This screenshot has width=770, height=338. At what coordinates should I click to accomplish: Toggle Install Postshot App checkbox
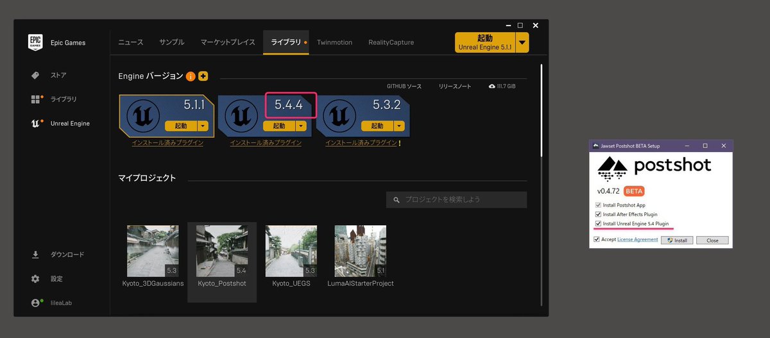(598, 205)
